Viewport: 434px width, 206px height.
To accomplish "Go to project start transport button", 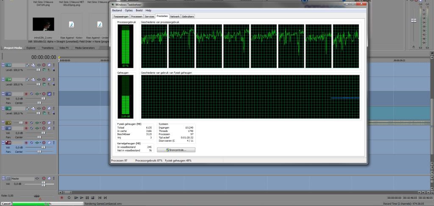I will point(100,198).
